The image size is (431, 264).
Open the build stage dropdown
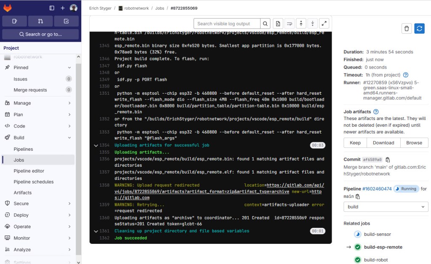click(x=386, y=207)
